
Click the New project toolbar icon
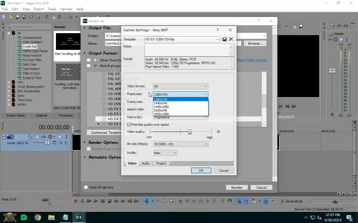click(x=4, y=17)
